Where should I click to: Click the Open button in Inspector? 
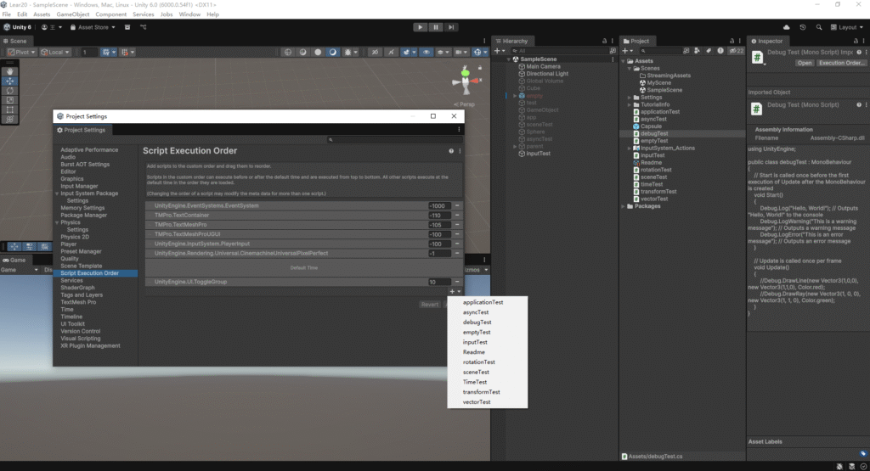click(x=805, y=63)
